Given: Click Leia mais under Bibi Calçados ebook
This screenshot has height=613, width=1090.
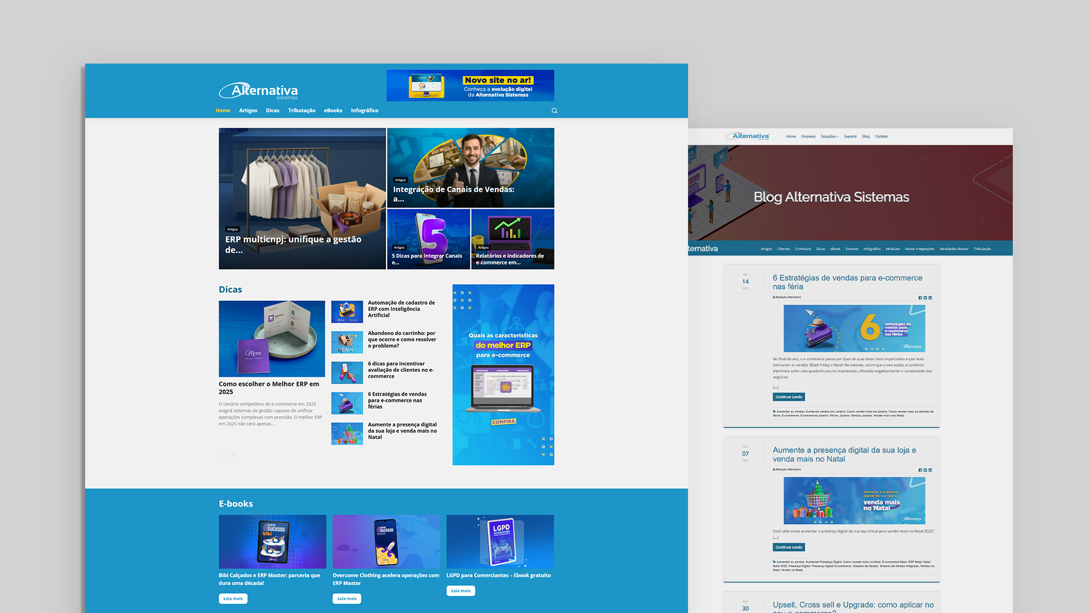Looking at the screenshot, I should coord(233,598).
